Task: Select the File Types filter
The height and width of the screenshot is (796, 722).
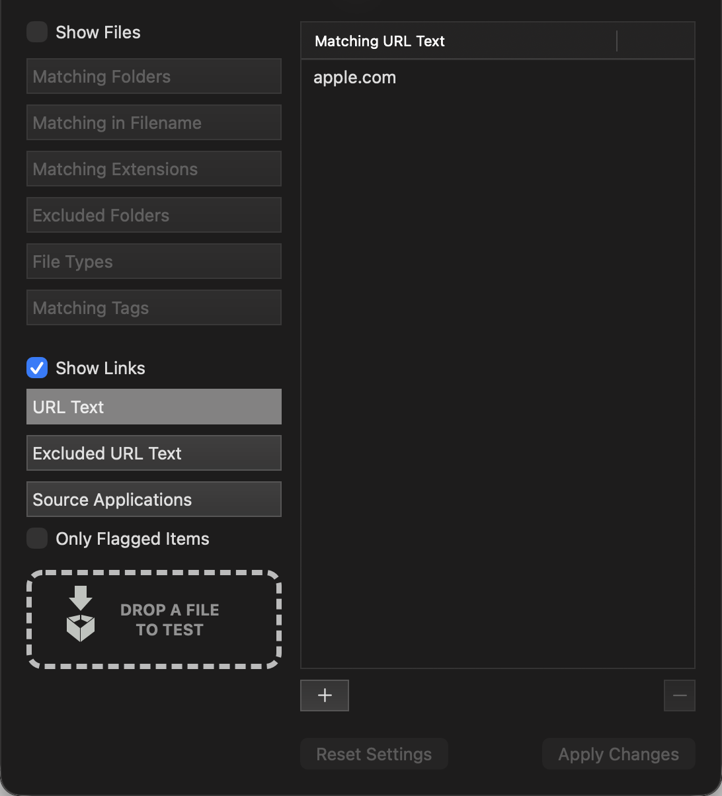Action: point(154,261)
